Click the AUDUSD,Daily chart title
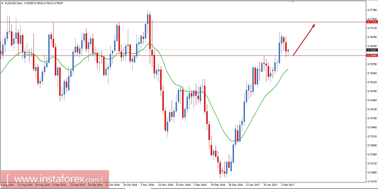This screenshot has height=189, width=378. [x=14, y=4]
